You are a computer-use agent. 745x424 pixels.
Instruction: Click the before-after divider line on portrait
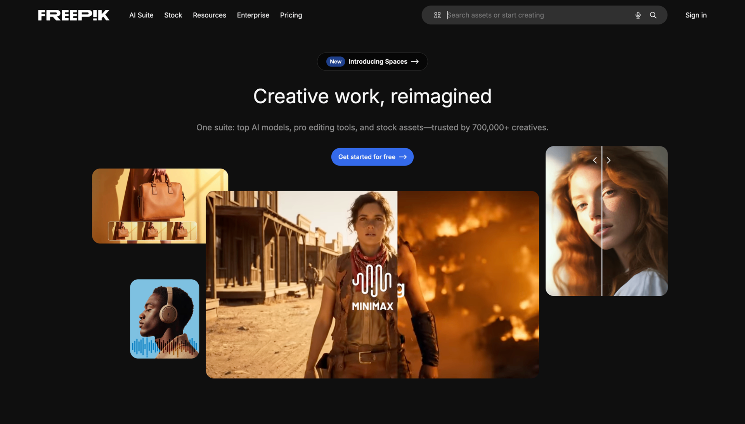(602, 221)
